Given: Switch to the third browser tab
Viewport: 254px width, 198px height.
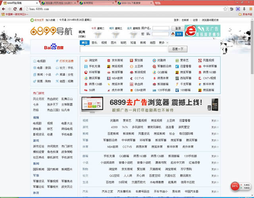Looking at the screenshot, I should pyautogui.click(x=96, y=3).
